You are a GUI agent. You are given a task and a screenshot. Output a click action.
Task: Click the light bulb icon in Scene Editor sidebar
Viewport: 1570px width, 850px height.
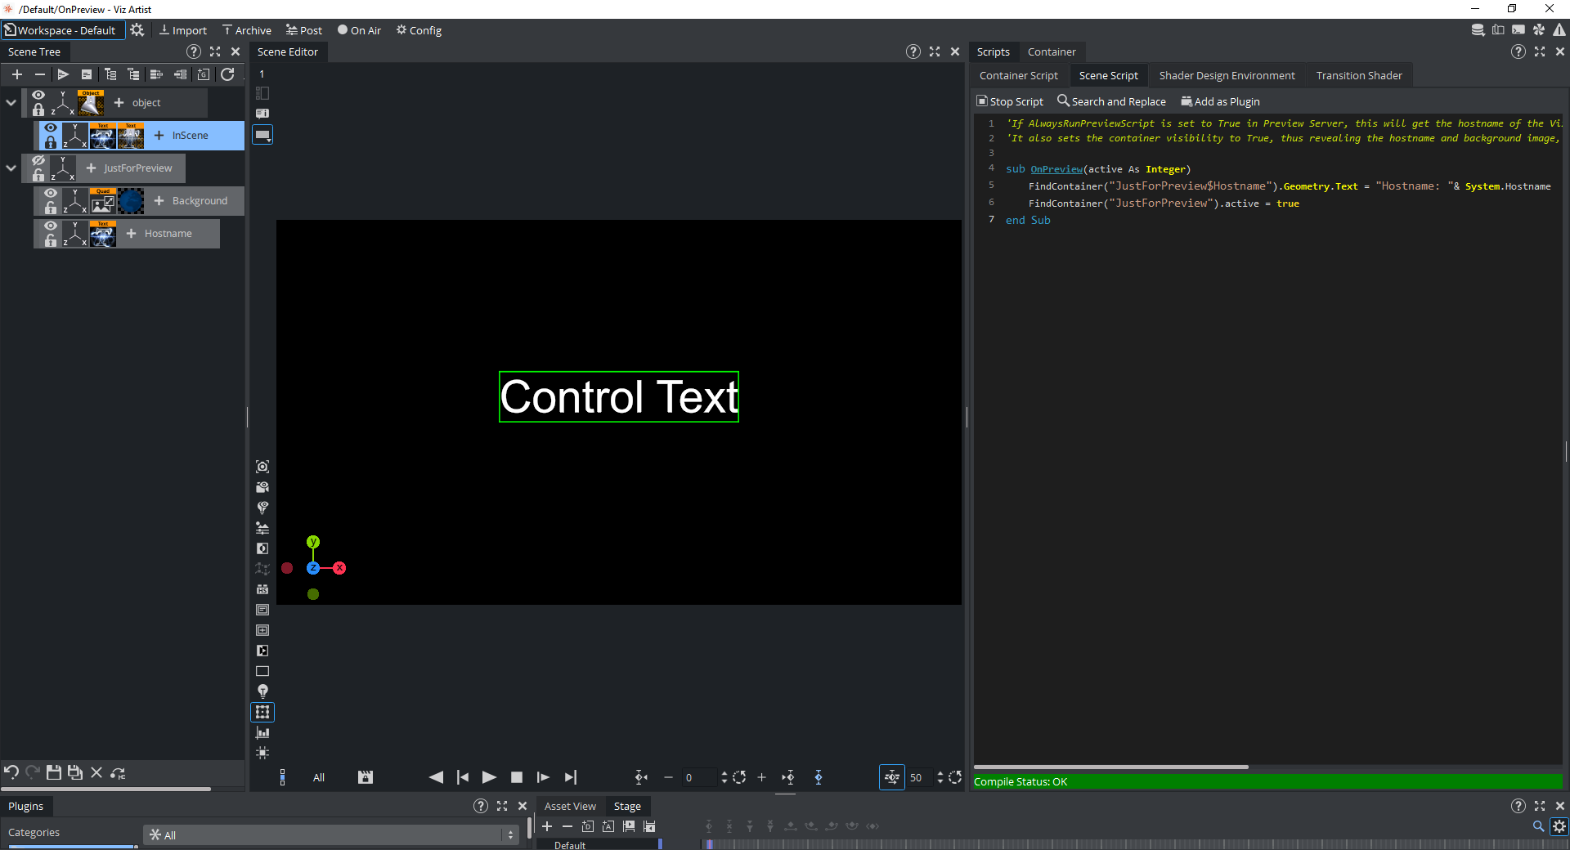coord(262,691)
